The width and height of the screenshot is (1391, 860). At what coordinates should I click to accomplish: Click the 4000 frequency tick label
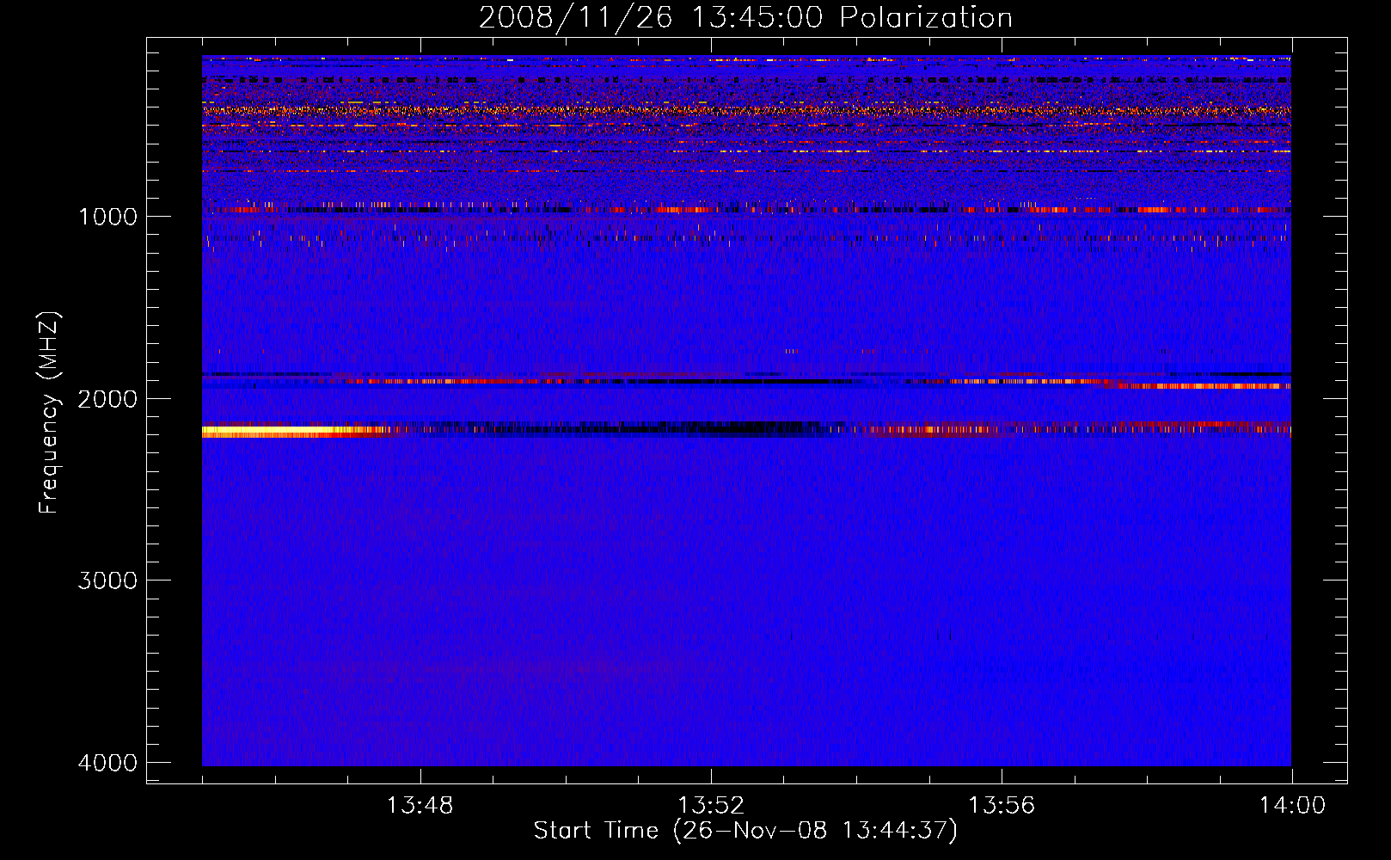pyautogui.click(x=107, y=763)
